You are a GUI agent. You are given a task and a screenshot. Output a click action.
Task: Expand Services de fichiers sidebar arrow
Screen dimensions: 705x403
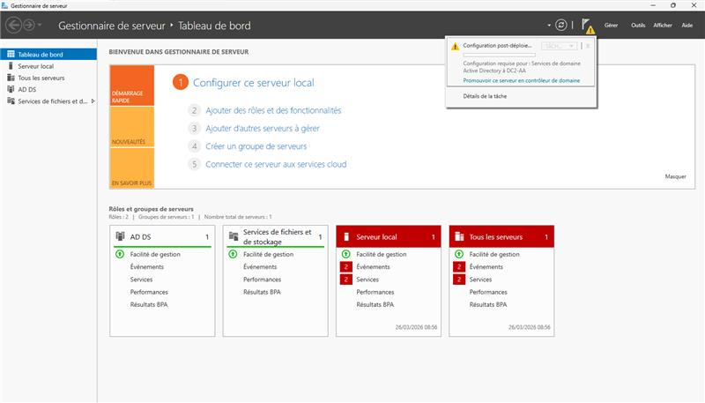[x=93, y=101]
